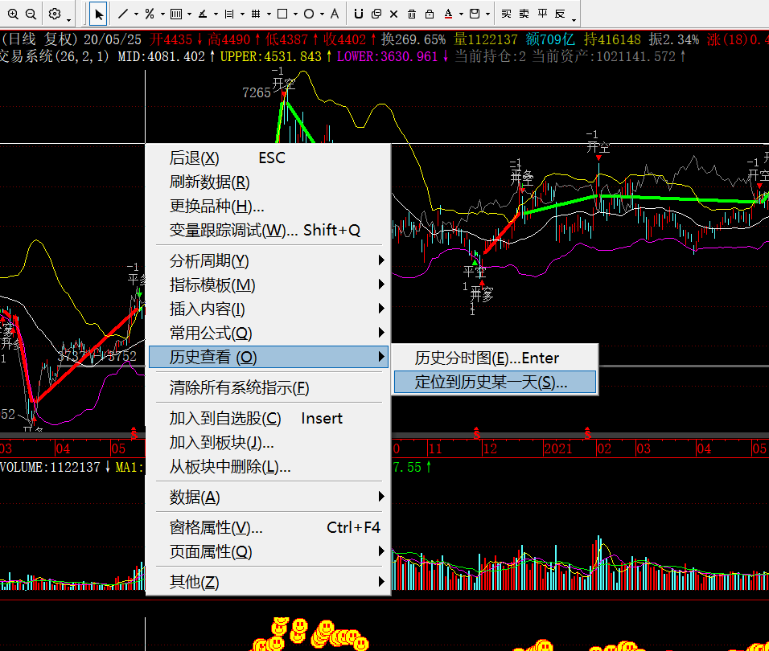Select the parallel lines measuring tool
The height and width of the screenshot is (651, 769).
click(229, 14)
